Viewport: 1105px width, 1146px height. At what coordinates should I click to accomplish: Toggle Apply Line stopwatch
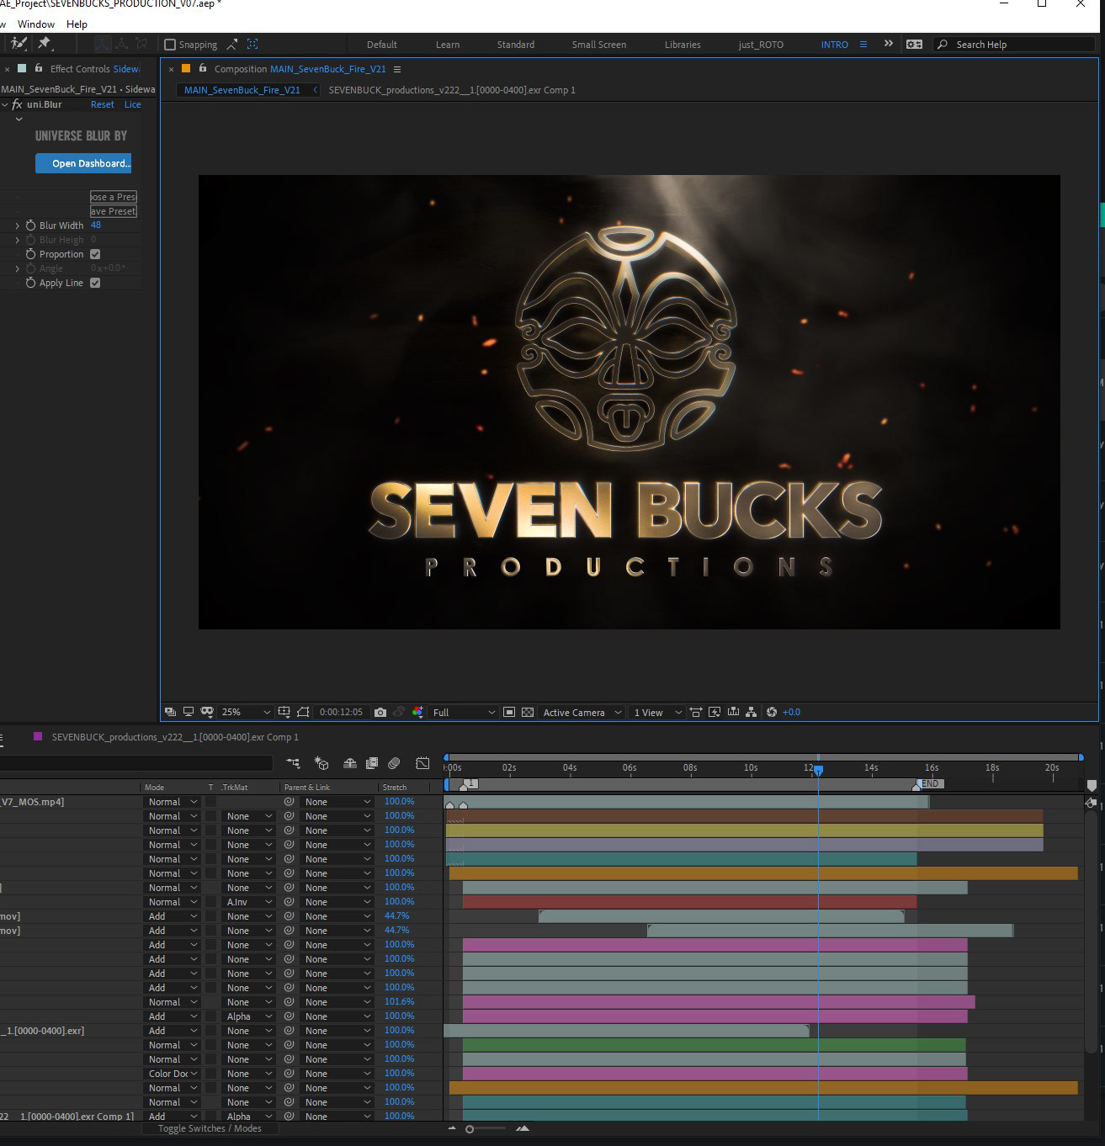point(31,283)
